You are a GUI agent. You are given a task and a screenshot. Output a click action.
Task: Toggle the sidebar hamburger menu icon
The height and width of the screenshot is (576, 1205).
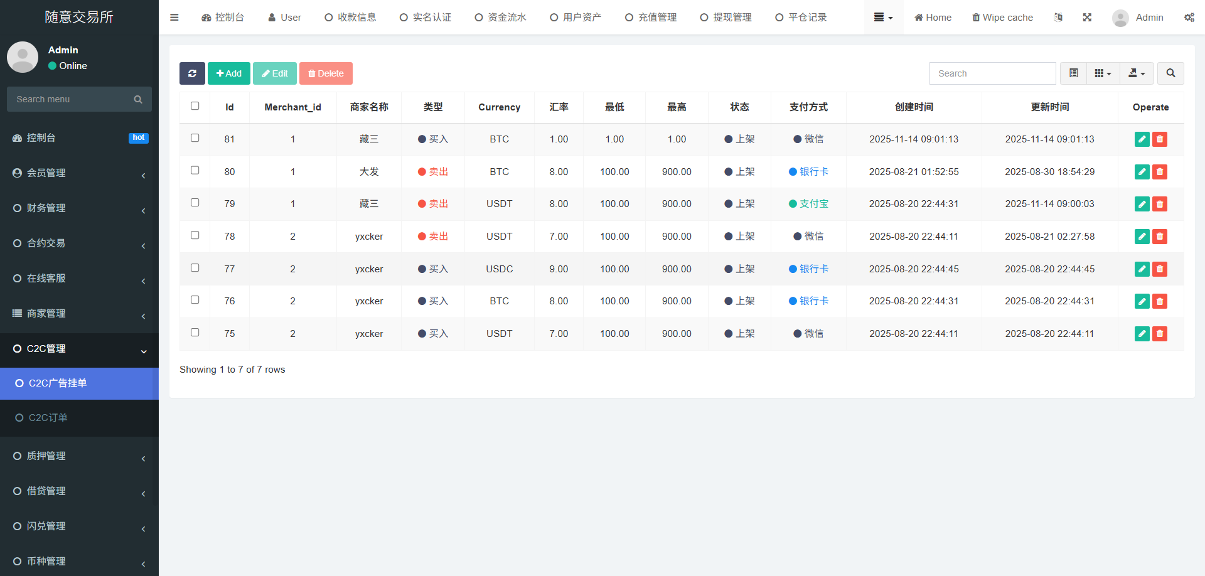[174, 18]
